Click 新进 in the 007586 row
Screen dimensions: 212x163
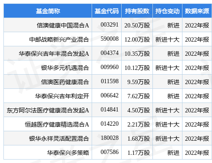[173, 153]
